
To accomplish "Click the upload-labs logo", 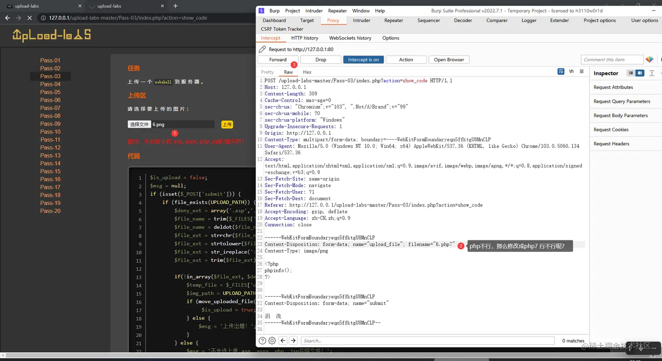I will [x=52, y=35].
